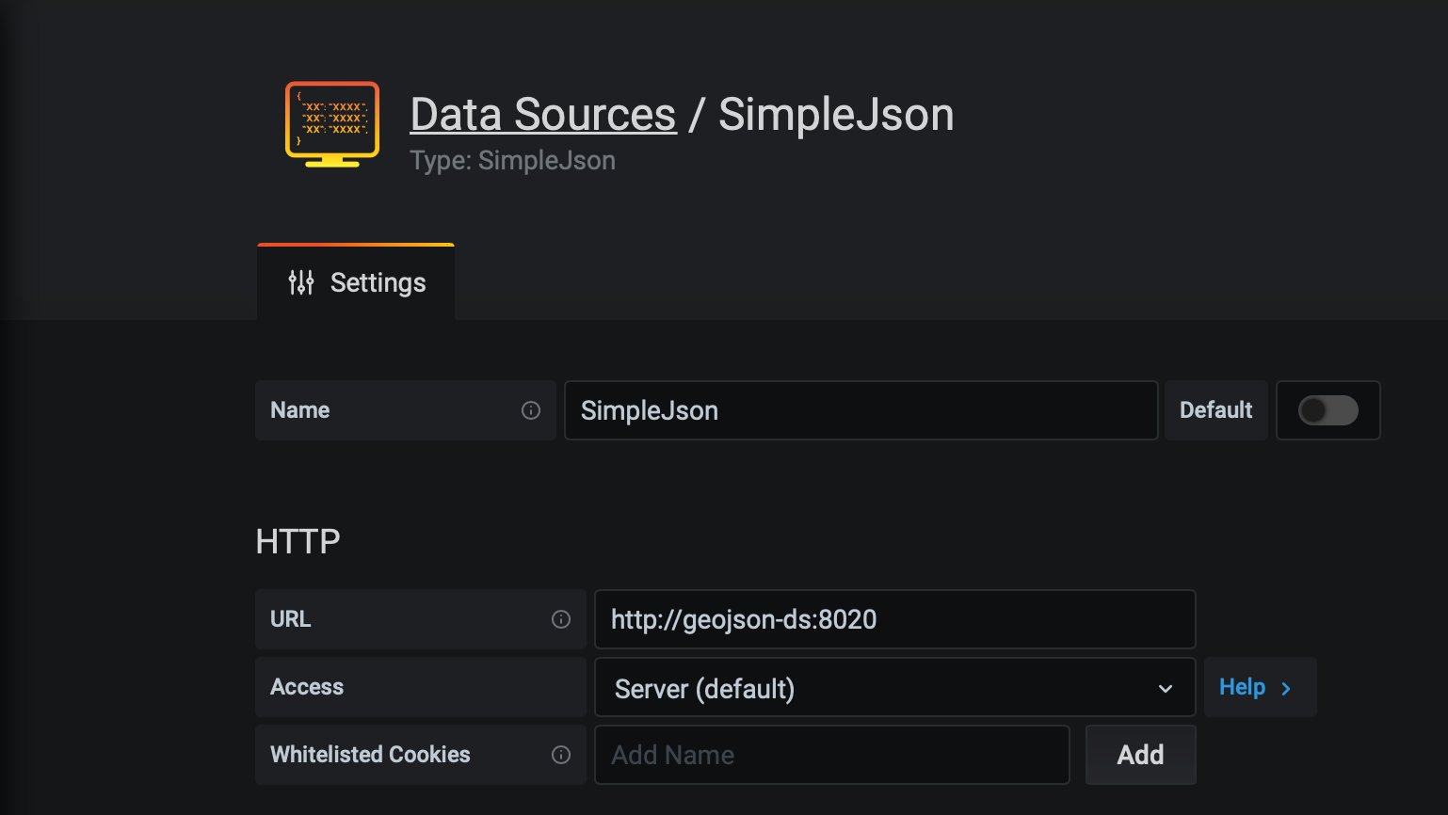Open the Access dropdown showing Server (default)

point(894,688)
